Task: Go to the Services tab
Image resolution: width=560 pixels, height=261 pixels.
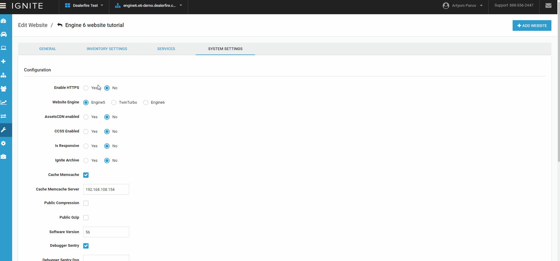Action: pyautogui.click(x=166, y=49)
